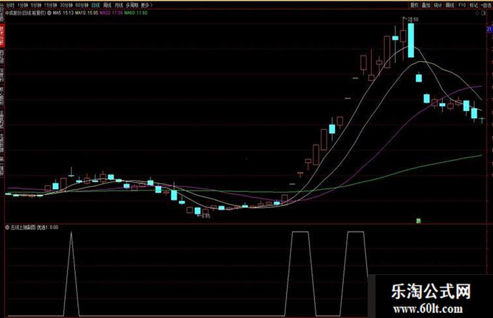Select the red highlighted 技术分析 sidebar tab
The image size is (493, 318).
tap(2, 37)
